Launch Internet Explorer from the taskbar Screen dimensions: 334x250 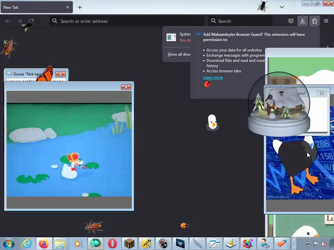(x=27, y=243)
